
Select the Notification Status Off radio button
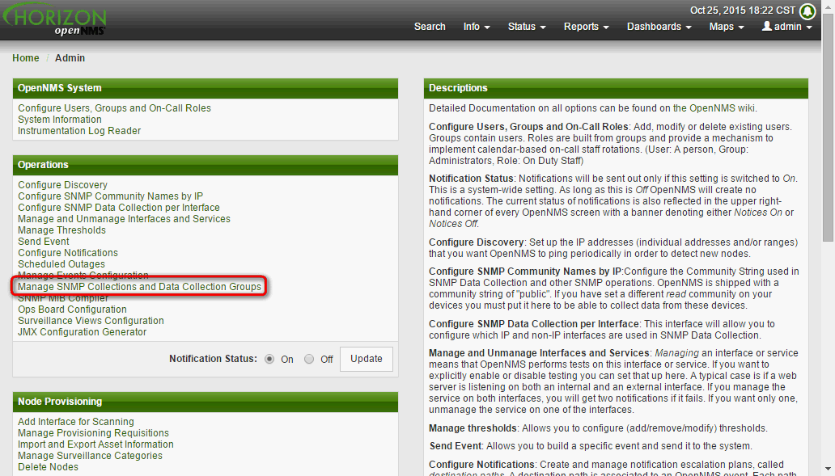point(309,359)
